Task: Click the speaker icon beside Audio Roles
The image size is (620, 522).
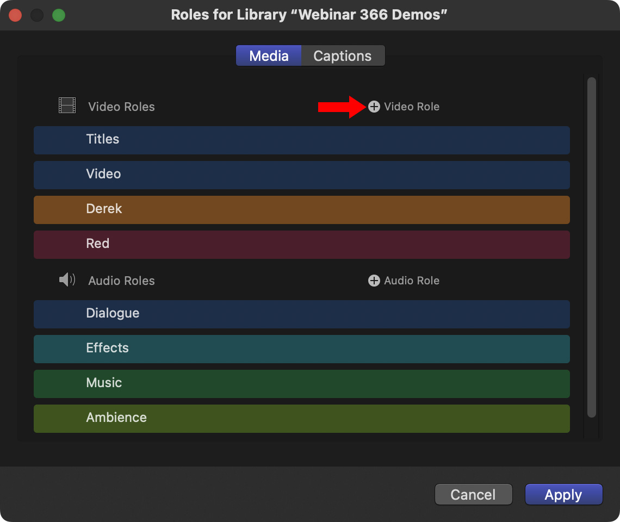Action: point(67,280)
